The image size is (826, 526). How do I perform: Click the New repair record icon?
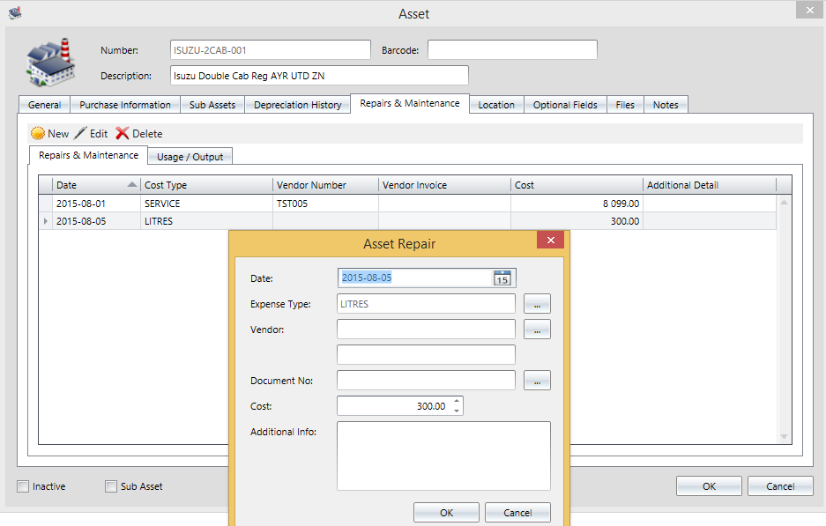(x=38, y=134)
